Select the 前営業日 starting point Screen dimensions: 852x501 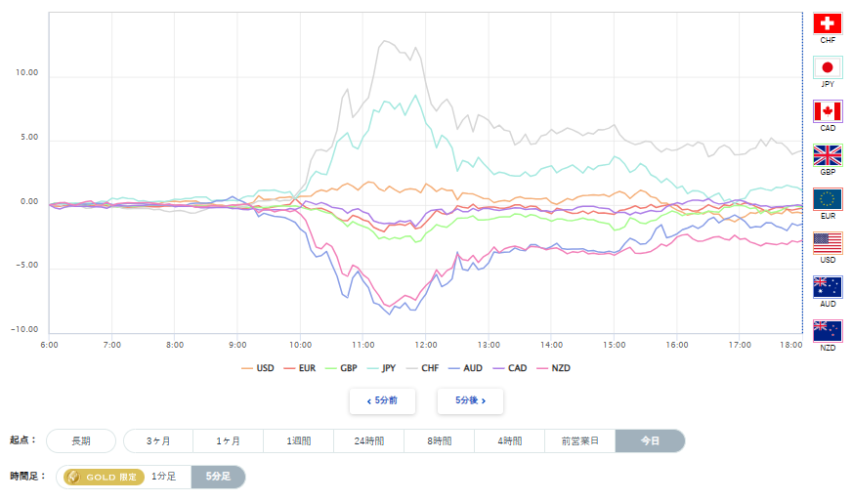pos(580,440)
